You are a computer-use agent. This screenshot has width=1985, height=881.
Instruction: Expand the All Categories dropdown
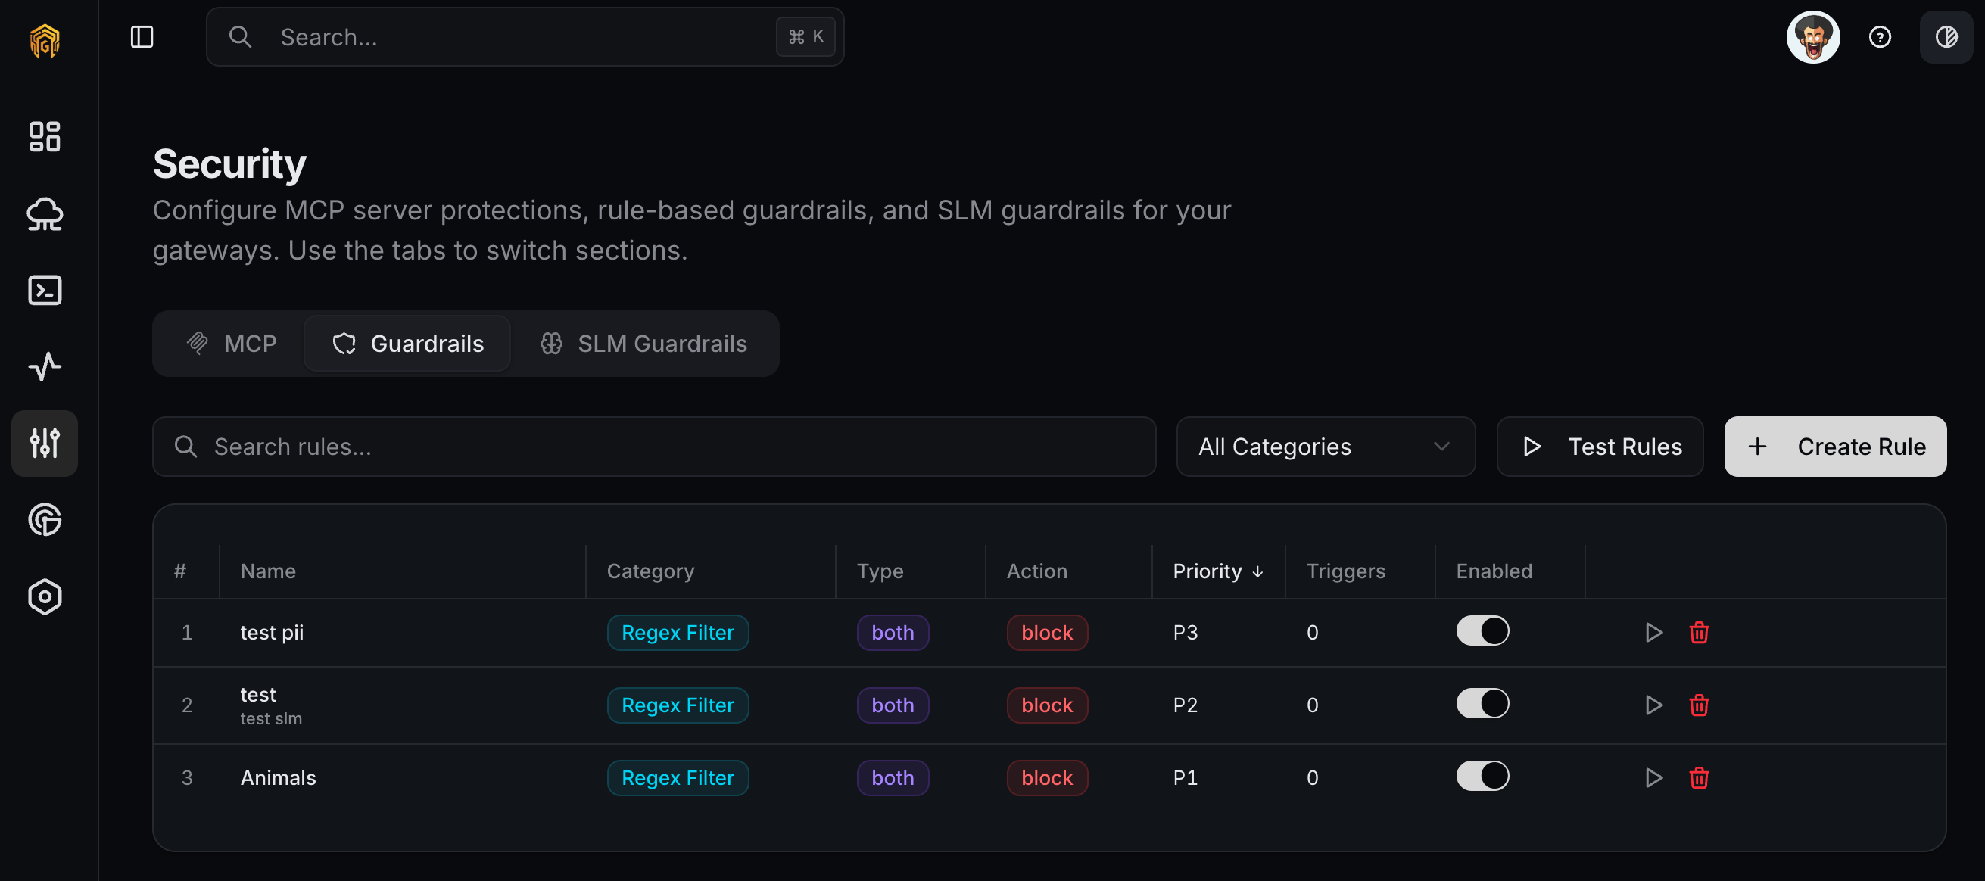pyautogui.click(x=1326, y=447)
